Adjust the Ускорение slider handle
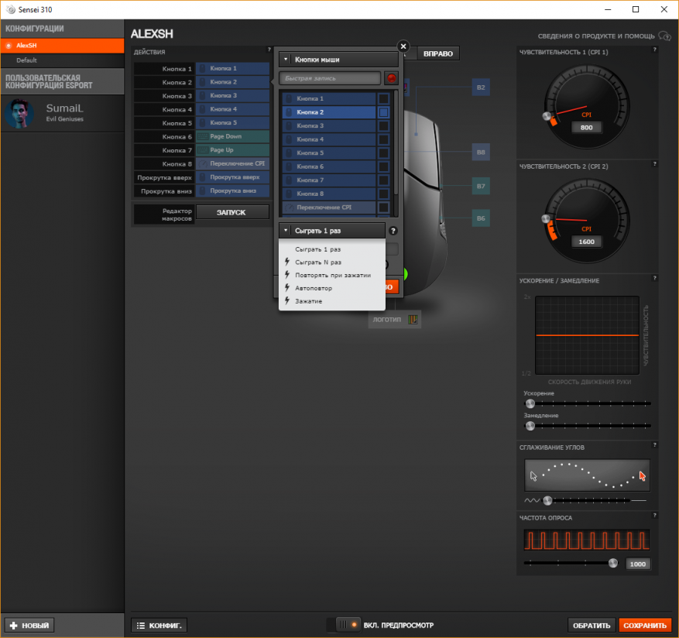The image size is (679, 638). 530,403
